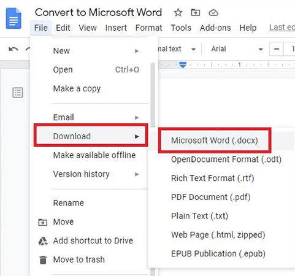Open the File menu
This screenshot has width=295, height=276.
(x=41, y=28)
